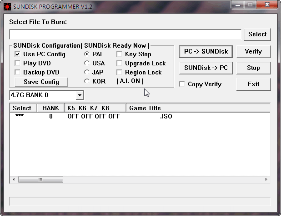Click the [ A.I. ON ] label
This screenshot has width=281, height=216.
130,81
